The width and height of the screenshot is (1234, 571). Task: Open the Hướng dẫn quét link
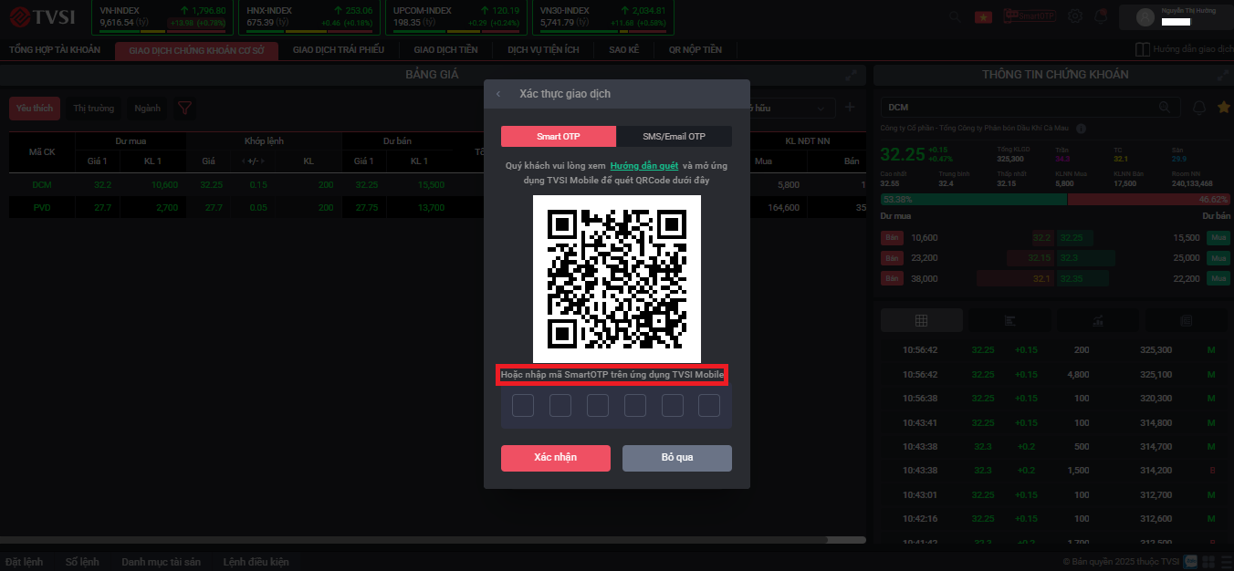pyautogui.click(x=643, y=166)
